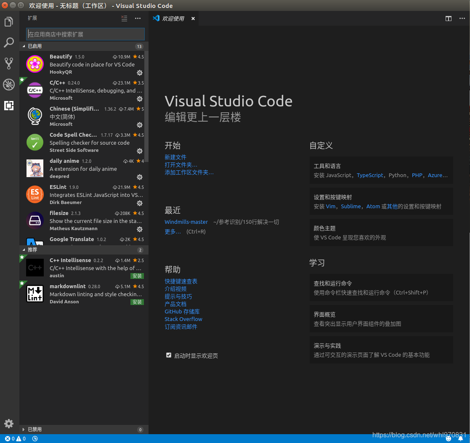
Task: Install the C++ Intellisense extension
Action: pyautogui.click(x=137, y=276)
